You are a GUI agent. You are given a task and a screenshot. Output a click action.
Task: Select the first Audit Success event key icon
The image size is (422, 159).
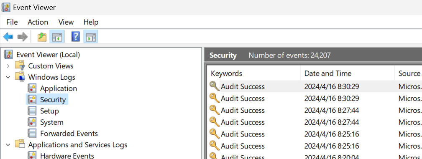pos(215,86)
